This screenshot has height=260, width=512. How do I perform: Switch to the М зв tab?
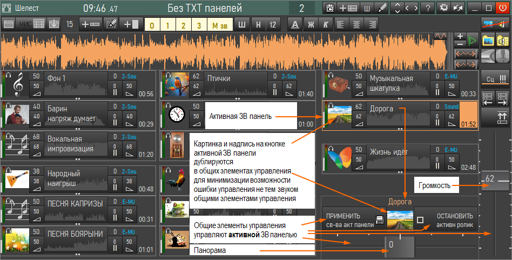[x=220, y=25]
